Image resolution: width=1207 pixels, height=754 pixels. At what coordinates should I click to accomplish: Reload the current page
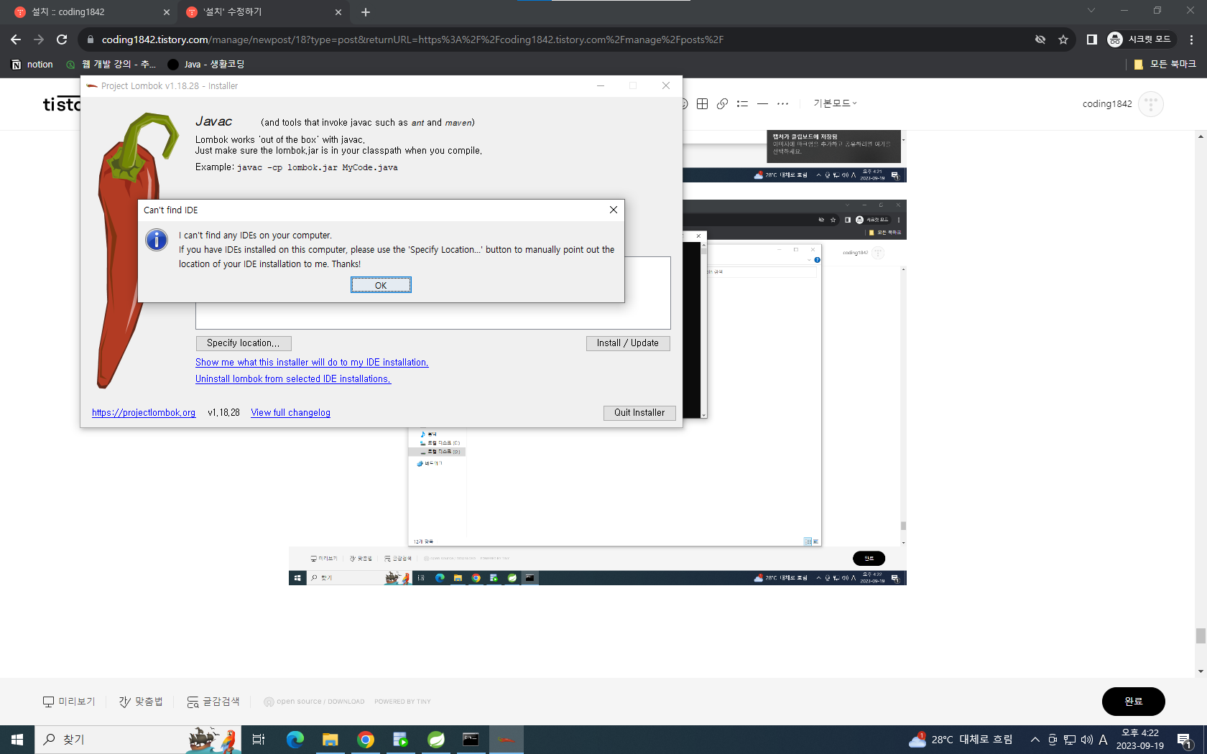click(x=62, y=39)
